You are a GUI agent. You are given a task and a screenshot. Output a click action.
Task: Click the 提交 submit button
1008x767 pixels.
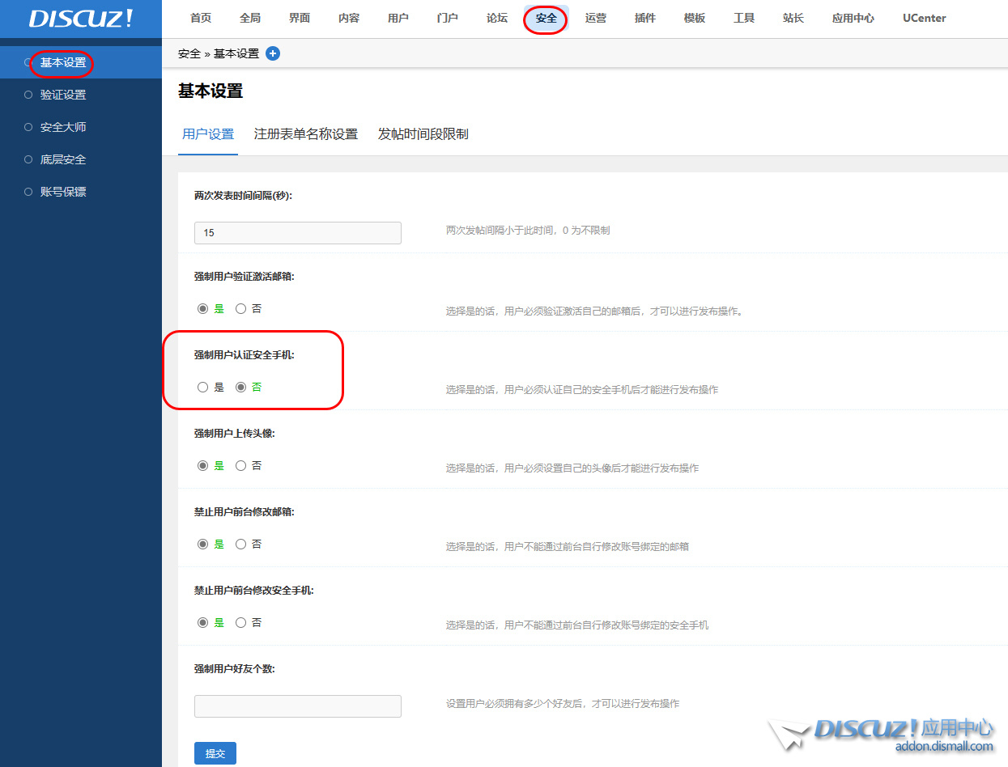coord(215,753)
